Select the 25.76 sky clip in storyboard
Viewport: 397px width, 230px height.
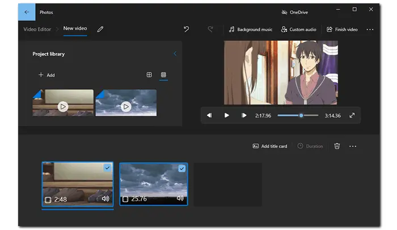154,184
